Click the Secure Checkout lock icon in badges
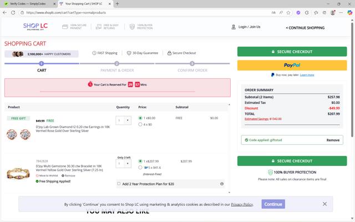 (x=169, y=53)
